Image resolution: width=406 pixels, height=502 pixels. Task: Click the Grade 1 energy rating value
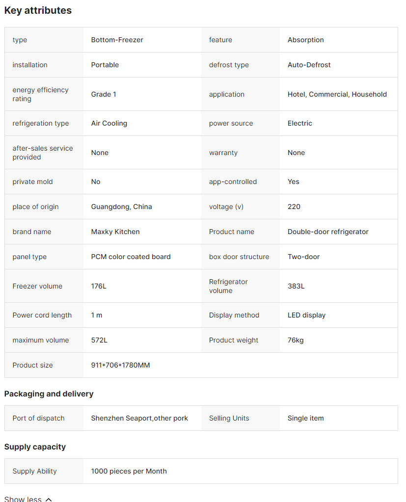coord(104,94)
